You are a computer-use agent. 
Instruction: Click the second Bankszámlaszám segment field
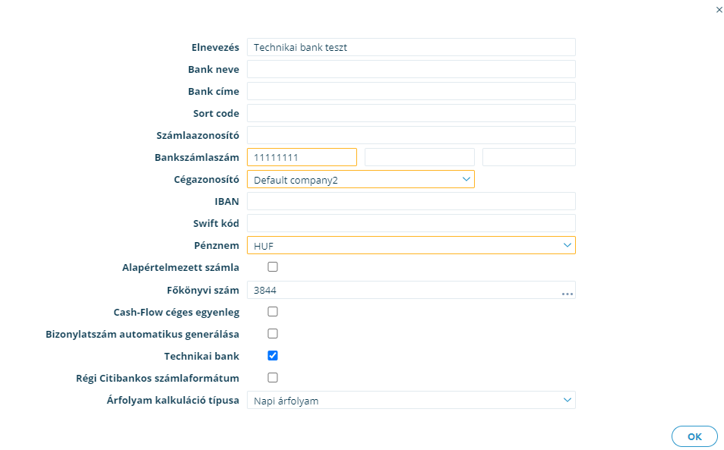(x=419, y=157)
